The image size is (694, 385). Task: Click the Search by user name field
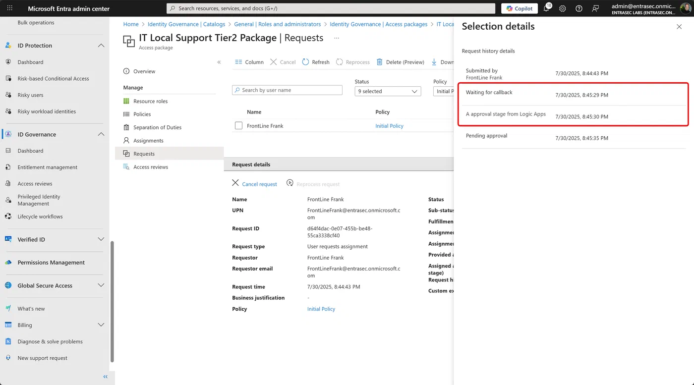[x=287, y=90]
